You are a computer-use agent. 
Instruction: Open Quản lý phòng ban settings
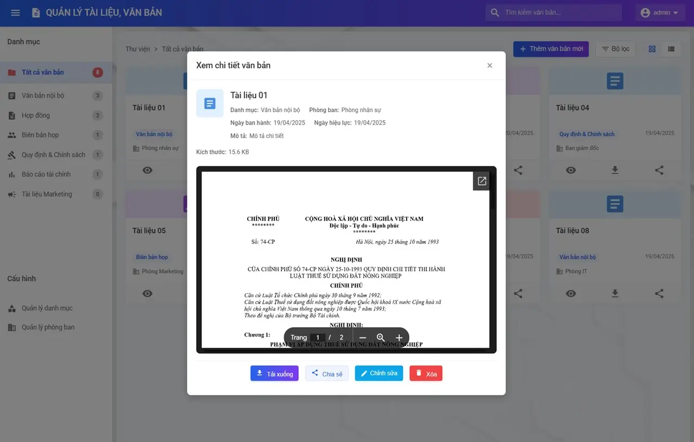click(48, 327)
